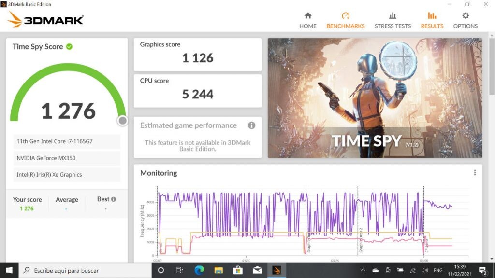Click the CPU test marker in chart
Screen dimensions: 495x278
(426, 245)
